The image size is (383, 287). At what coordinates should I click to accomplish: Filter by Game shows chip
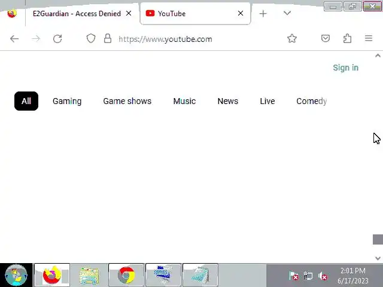127,101
